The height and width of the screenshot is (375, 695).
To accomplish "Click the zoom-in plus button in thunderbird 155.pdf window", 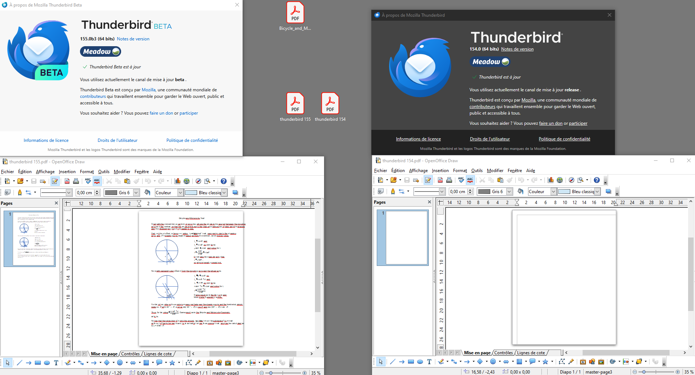I will pos(304,373).
